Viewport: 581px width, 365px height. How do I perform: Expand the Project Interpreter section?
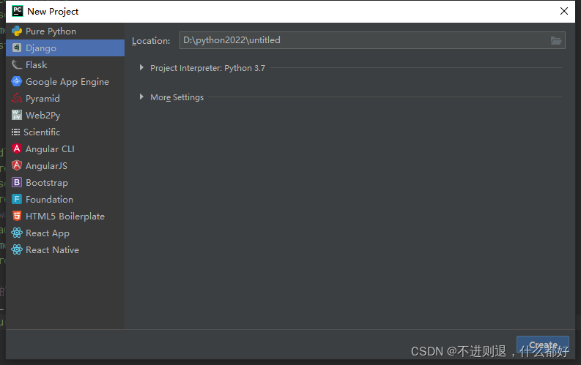141,68
